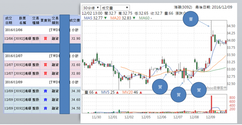
Task: Select the MA5 32.77 legend label
Action: 93,18
